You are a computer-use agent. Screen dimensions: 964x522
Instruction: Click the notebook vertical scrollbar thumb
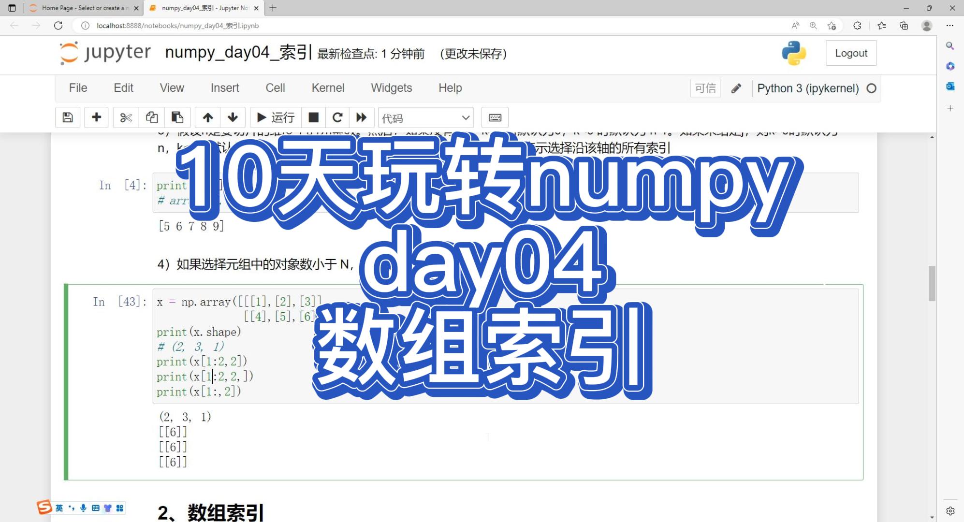click(932, 283)
